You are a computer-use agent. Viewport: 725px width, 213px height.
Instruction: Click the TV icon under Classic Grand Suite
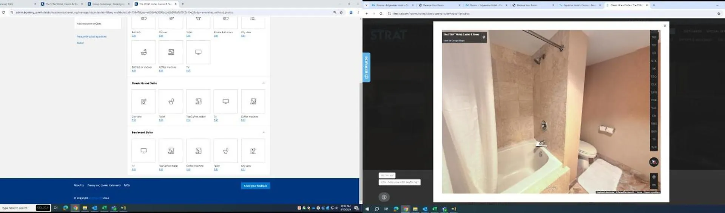click(226, 101)
